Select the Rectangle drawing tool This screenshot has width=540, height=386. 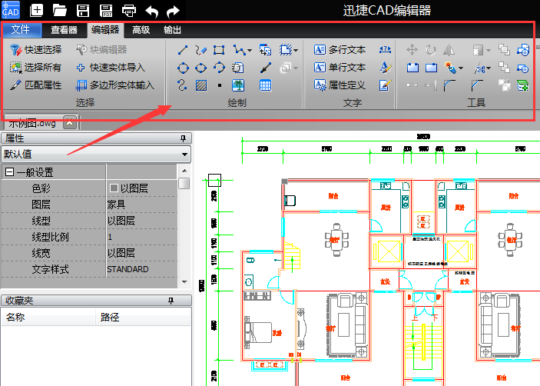(x=219, y=50)
